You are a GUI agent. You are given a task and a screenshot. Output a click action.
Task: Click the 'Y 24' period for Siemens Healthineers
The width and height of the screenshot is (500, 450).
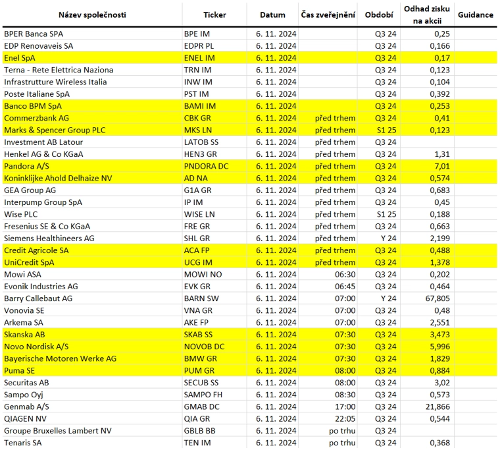[x=388, y=239]
